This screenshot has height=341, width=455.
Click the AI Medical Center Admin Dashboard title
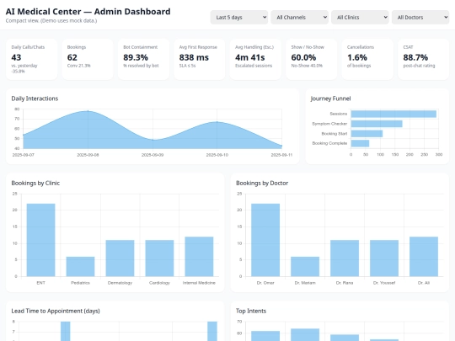point(88,12)
